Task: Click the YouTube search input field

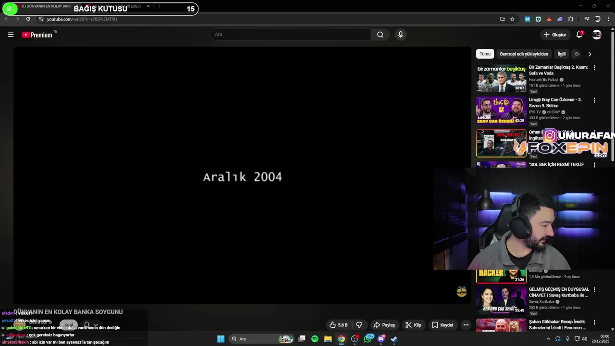Action: tap(290, 35)
